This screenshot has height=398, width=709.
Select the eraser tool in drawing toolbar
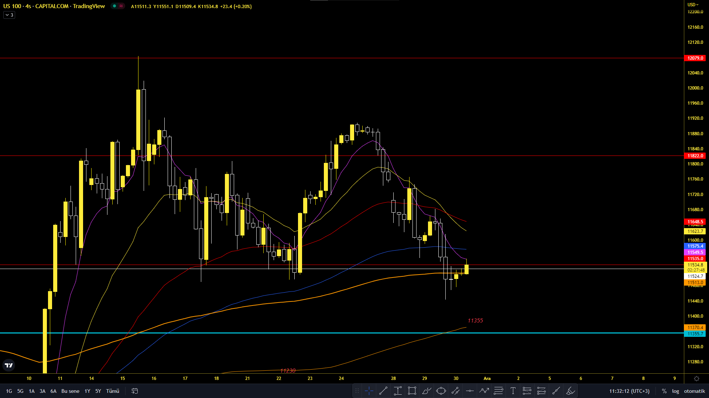click(571, 391)
